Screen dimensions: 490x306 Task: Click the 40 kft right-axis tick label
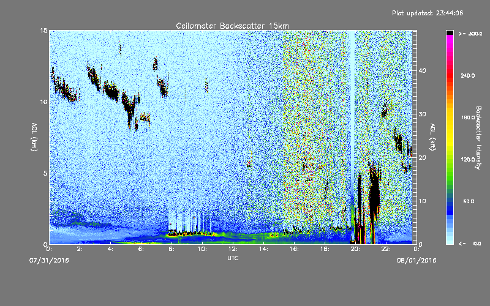[x=422, y=70]
